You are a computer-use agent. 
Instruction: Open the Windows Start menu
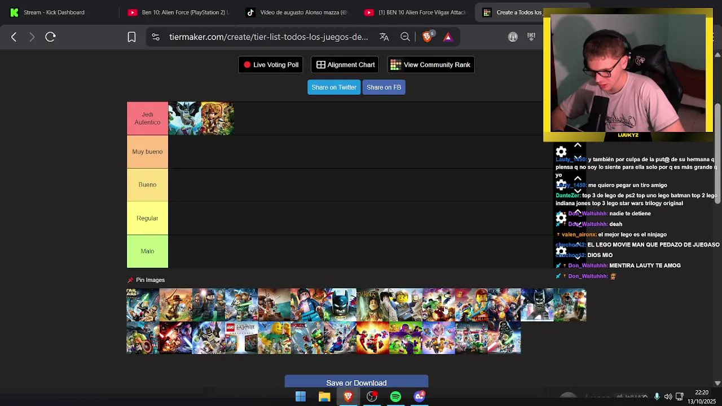coord(301,397)
